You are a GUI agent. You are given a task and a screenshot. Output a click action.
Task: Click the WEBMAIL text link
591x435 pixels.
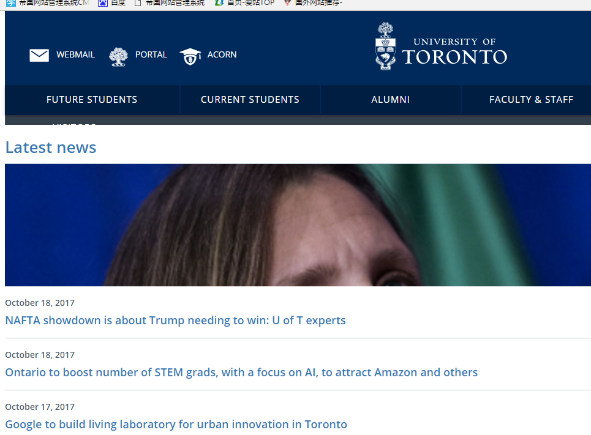[x=75, y=55]
